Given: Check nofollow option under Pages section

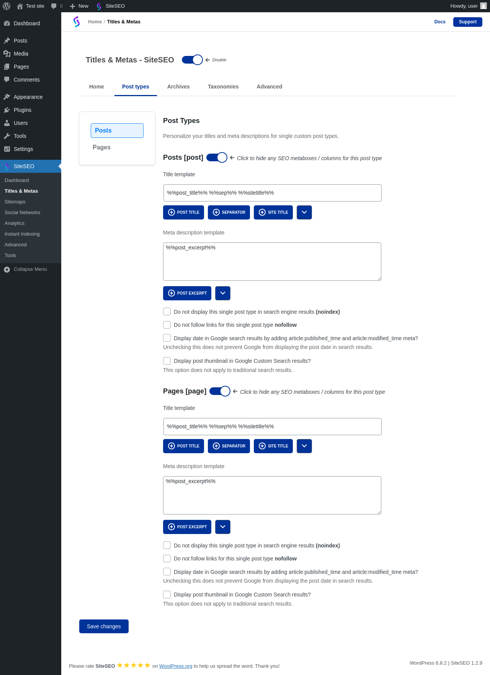Looking at the screenshot, I should (x=167, y=559).
